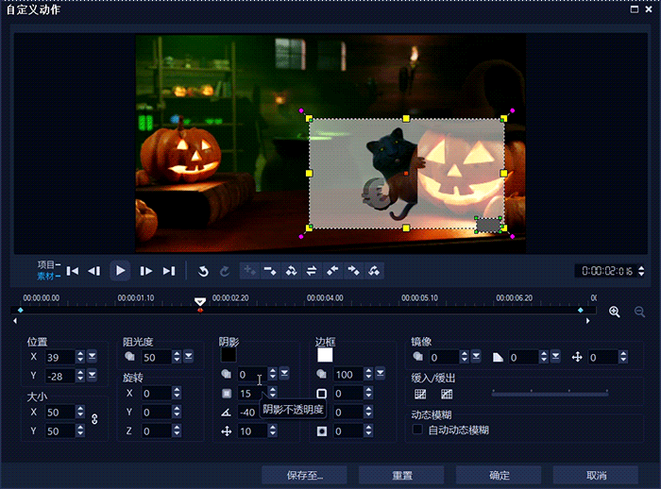The image size is (661, 489).
Task: Click the 保存至... button
Action: tap(304, 475)
